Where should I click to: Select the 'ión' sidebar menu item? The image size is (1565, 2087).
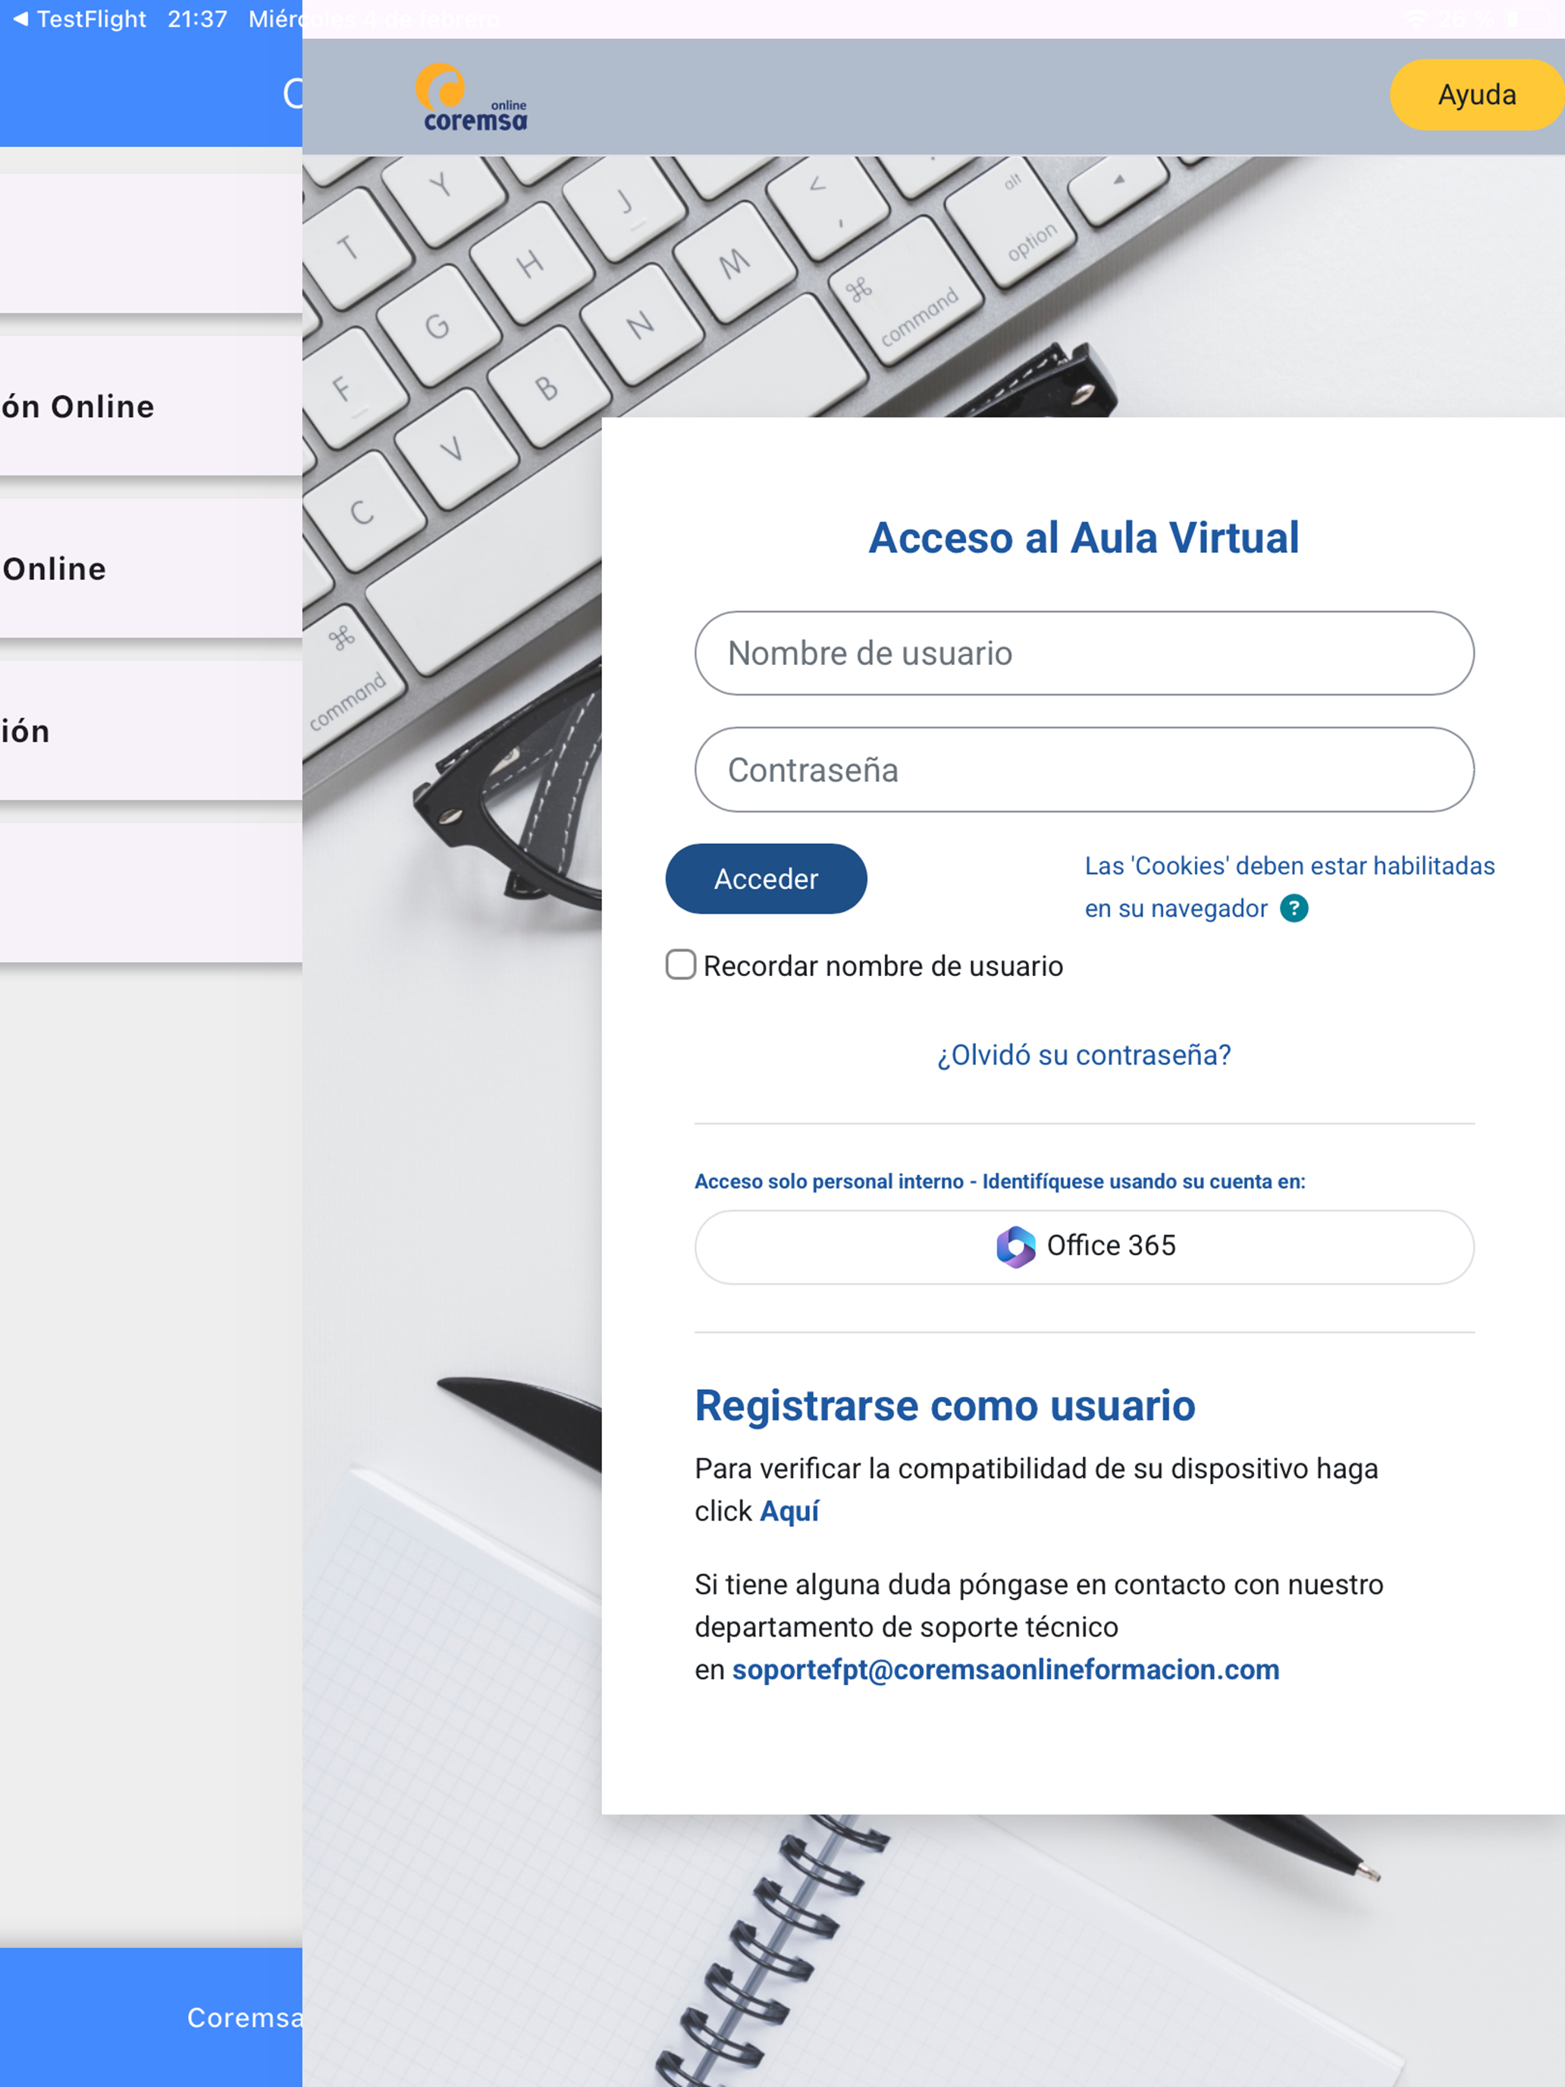151,731
